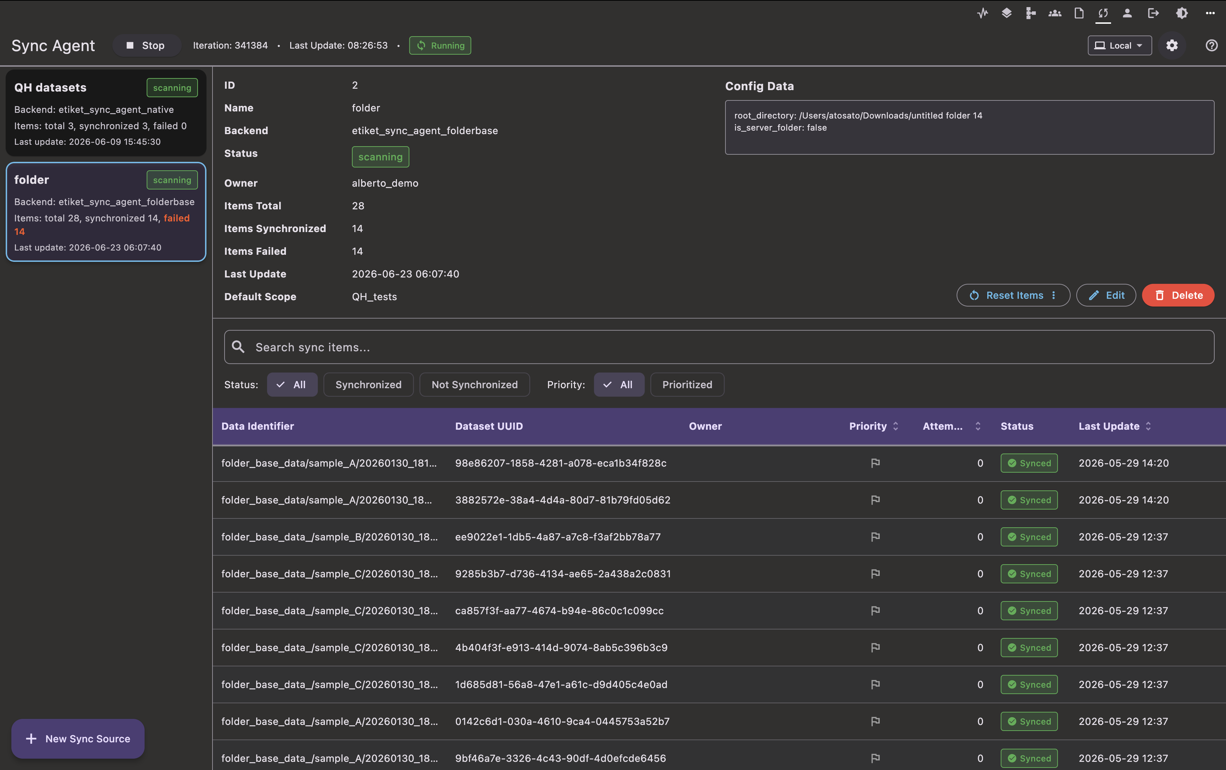This screenshot has height=770, width=1226.
Task: Open the help question mark icon
Action: [1211, 45]
